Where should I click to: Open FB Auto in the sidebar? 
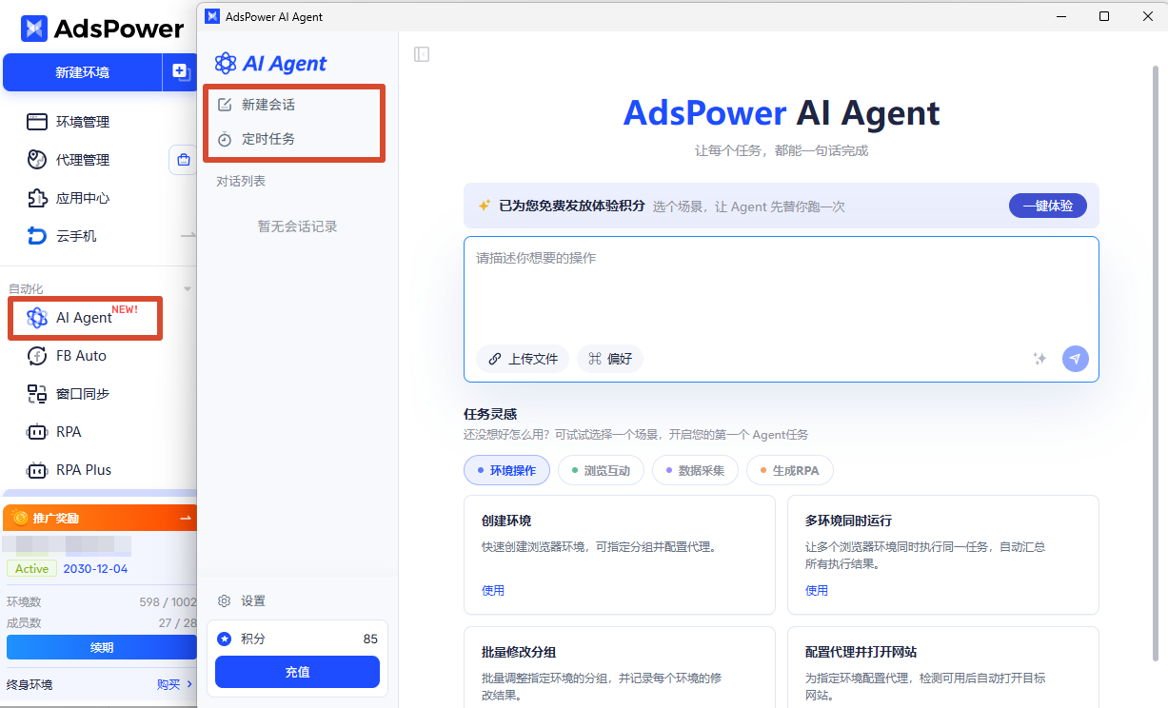[81, 356]
